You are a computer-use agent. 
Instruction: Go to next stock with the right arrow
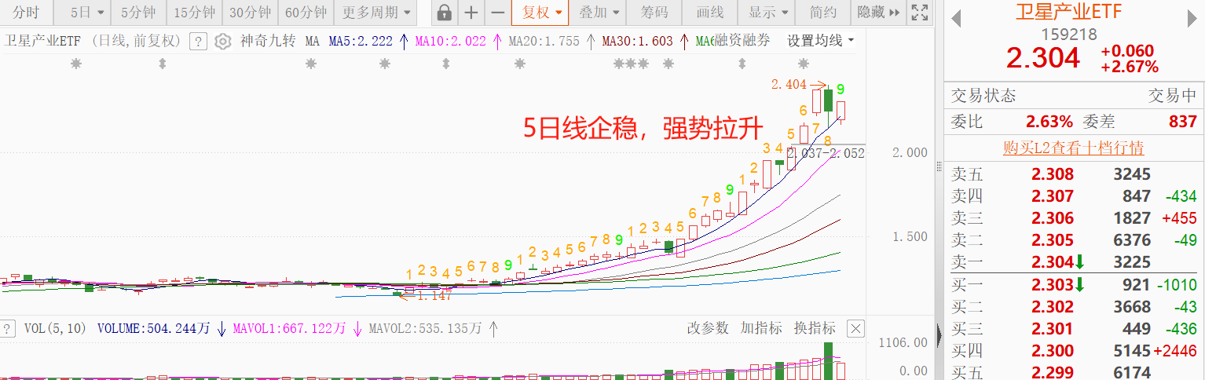1193,20
